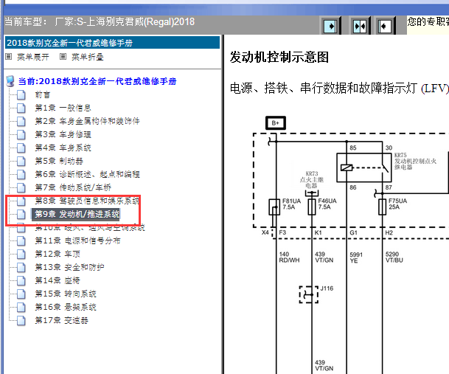Click the page icon beside 第17章
This screenshot has width=449, height=374.
[x=21, y=320]
